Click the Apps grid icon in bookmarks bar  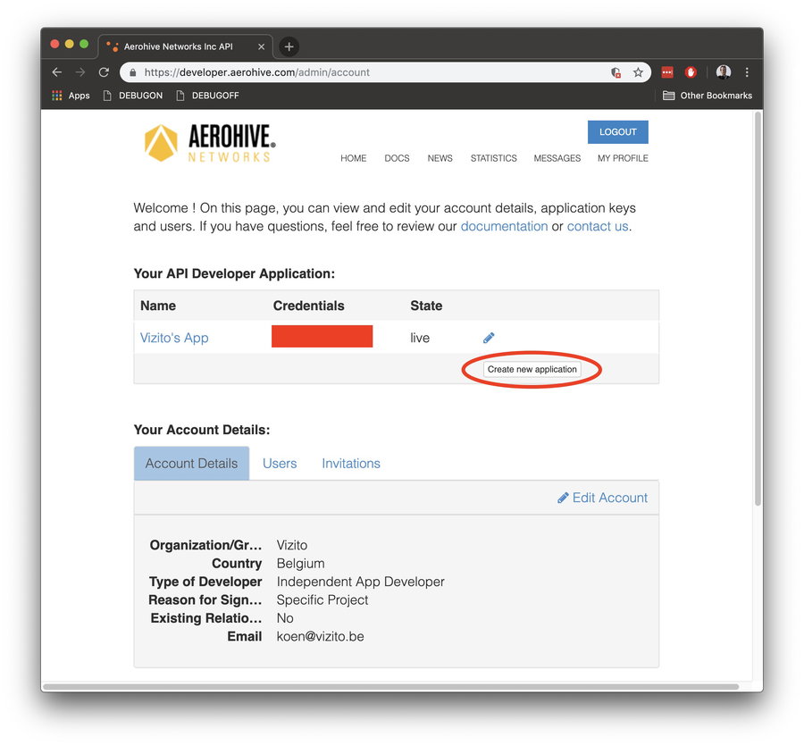click(57, 96)
